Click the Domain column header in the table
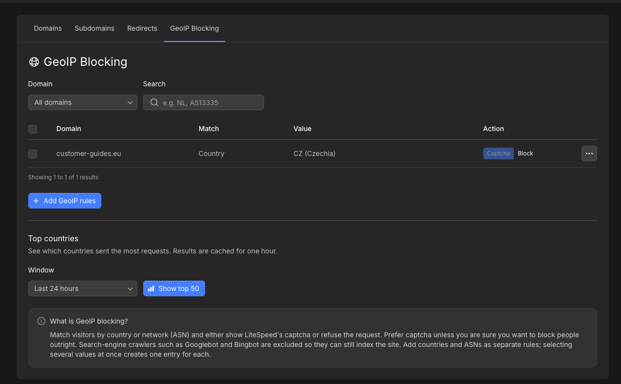The width and height of the screenshot is (621, 384). pyautogui.click(x=69, y=129)
